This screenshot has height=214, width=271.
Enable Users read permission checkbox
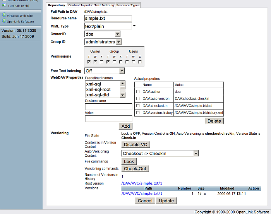pyautogui.click(x=127, y=62)
